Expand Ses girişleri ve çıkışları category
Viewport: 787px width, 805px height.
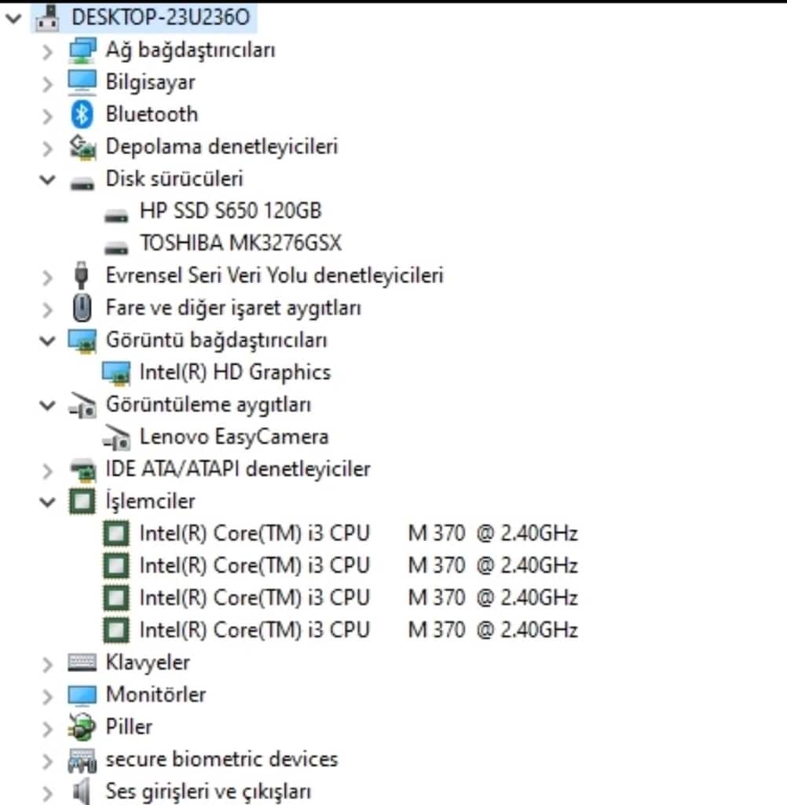coord(47,794)
